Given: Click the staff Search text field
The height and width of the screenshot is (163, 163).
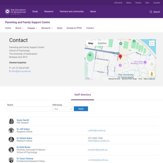Looking at the screenshot, I should point(29,109).
